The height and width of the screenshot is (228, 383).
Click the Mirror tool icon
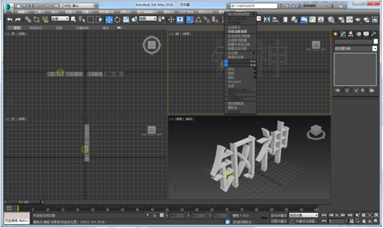(x=267, y=20)
